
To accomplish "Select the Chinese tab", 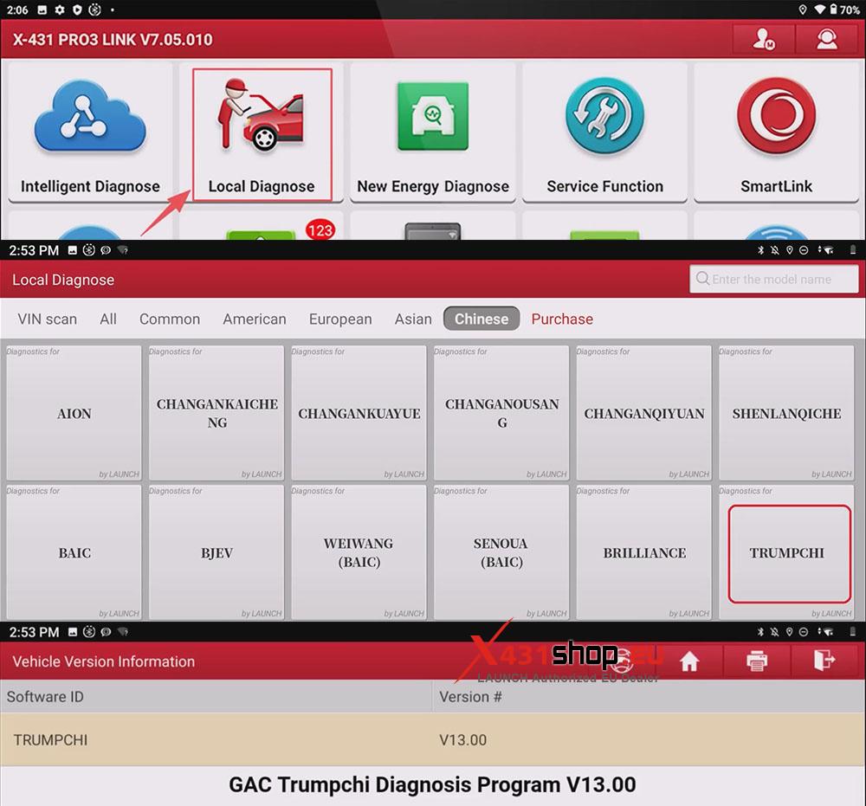I will point(481,319).
